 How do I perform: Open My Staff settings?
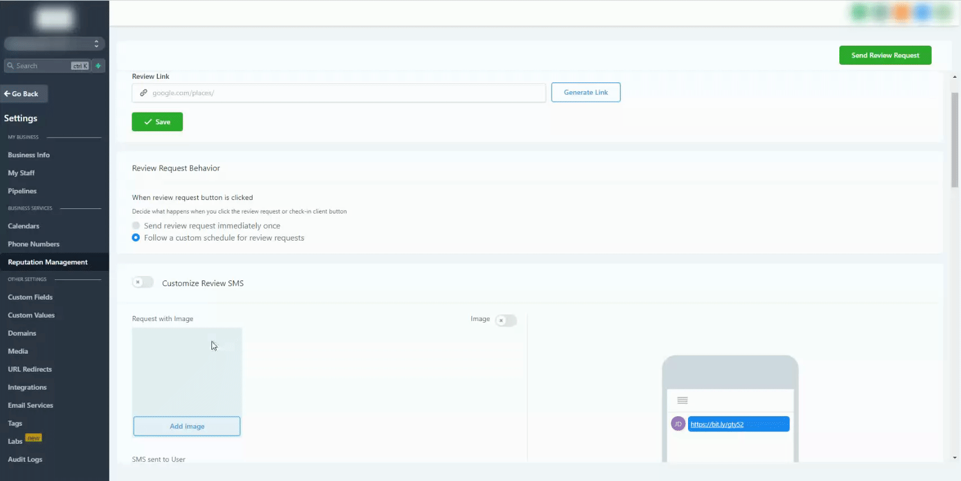tap(21, 173)
